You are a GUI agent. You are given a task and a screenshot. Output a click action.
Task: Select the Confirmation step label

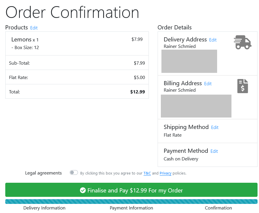pos(218,208)
